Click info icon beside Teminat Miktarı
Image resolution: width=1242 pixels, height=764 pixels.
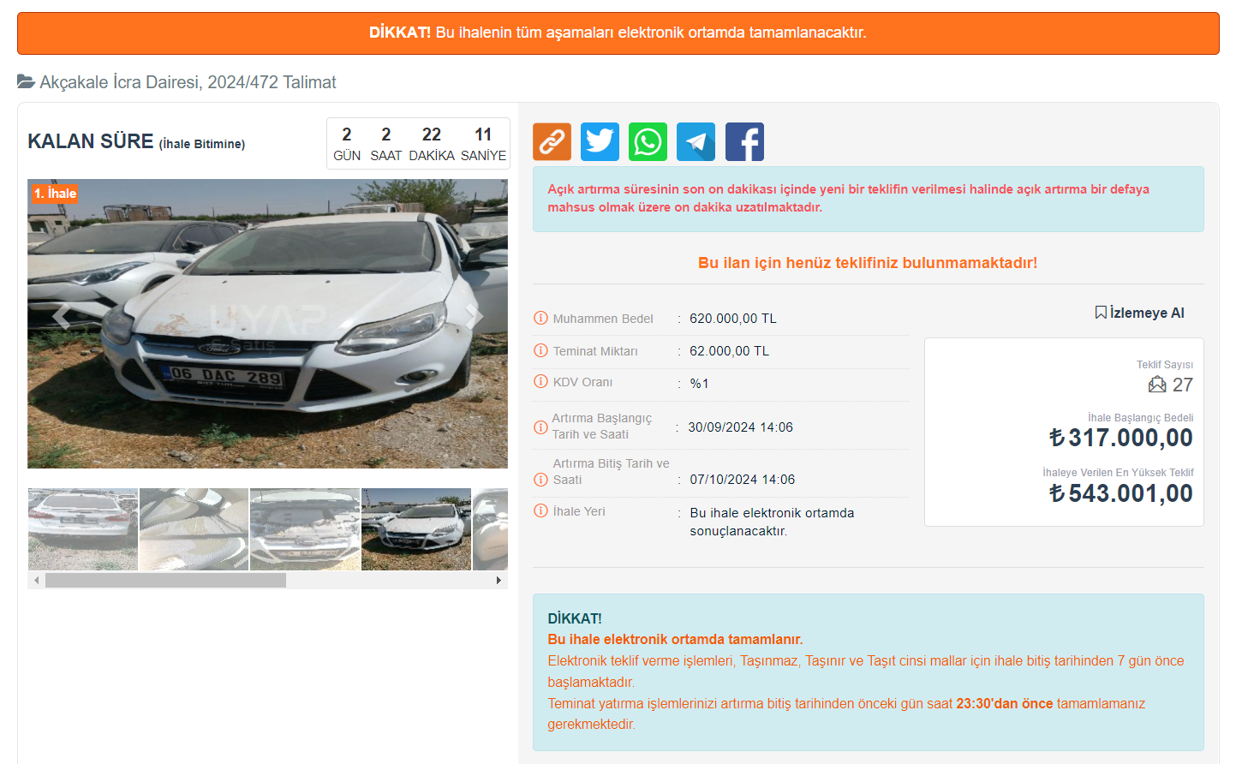click(540, 350)
